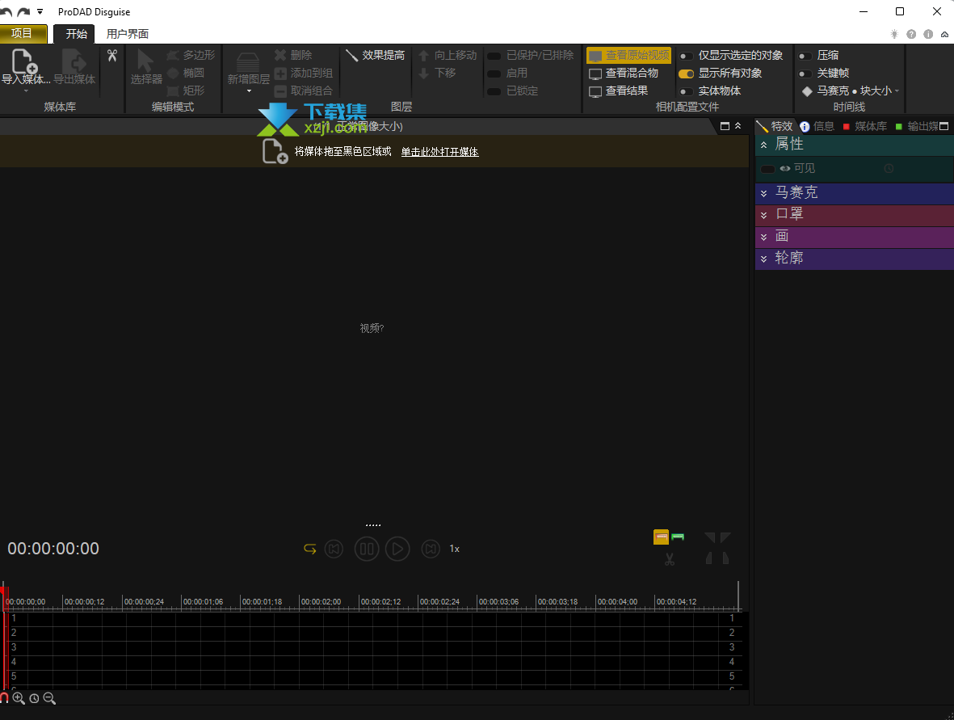Image resolution: width=954 pixels, height=720 pixels.
Task: Open the quick access dropdown arrow in title bar
Action: click(x=40, y=11)
